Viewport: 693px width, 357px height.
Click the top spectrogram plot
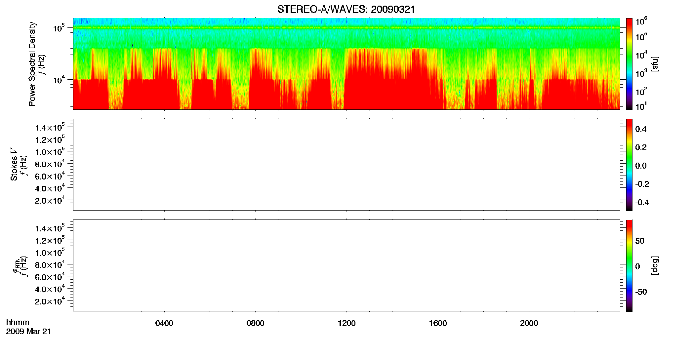pos(346,64)
